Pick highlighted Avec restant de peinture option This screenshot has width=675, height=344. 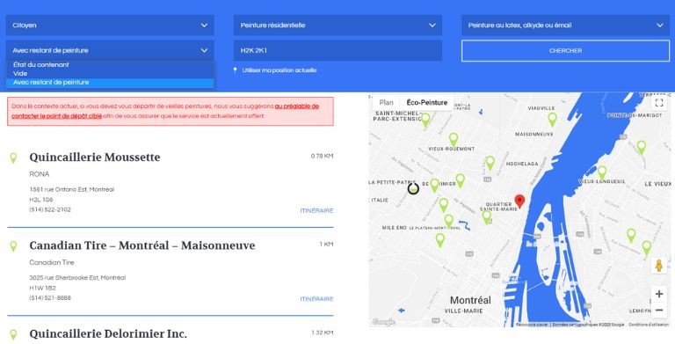point(110,83)
